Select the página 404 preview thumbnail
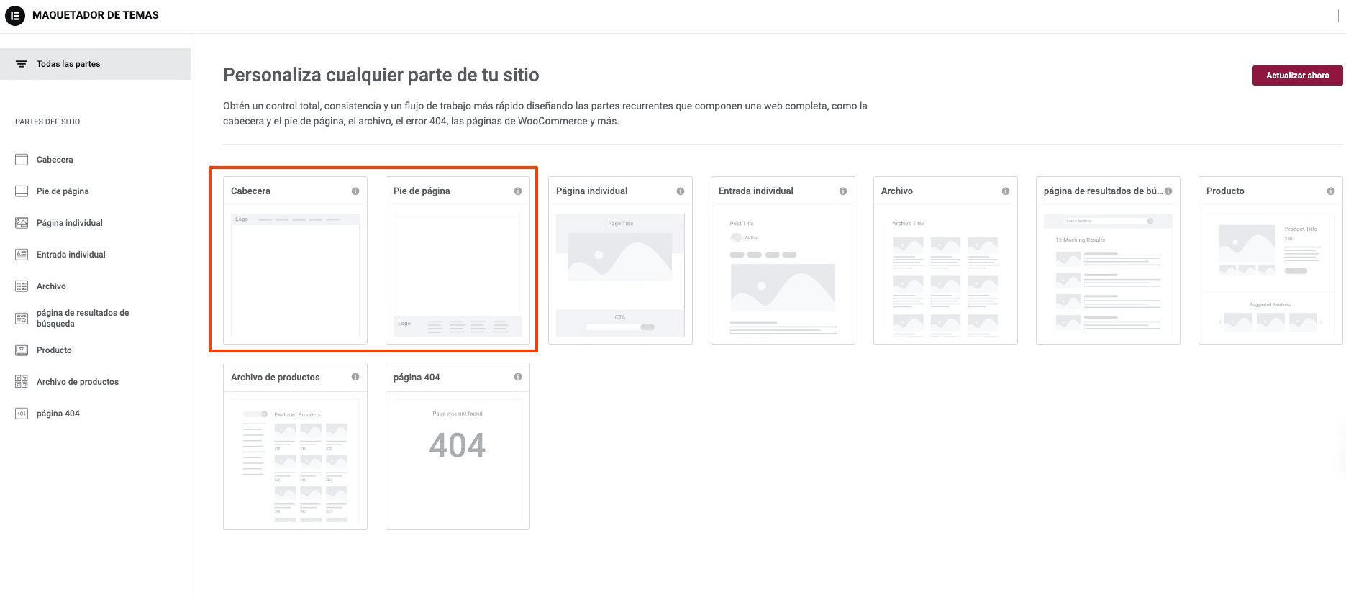This screenshot has height=597, width=1346. tap(458, 460)
